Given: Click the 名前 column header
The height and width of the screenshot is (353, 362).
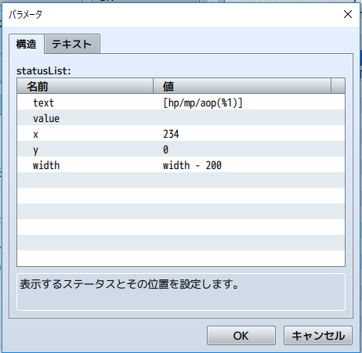Looking at the screenshot, I should pos(85,86).
